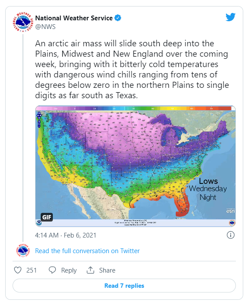Click the small NWS avatar beside conversation link
The width and height of the screenshot is (248, 302).
click(x=23, y=251)
